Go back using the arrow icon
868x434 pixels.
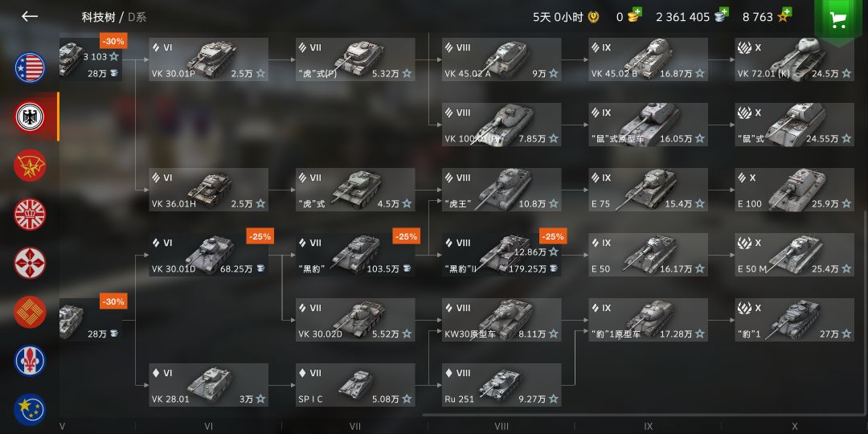pos(30,16)
